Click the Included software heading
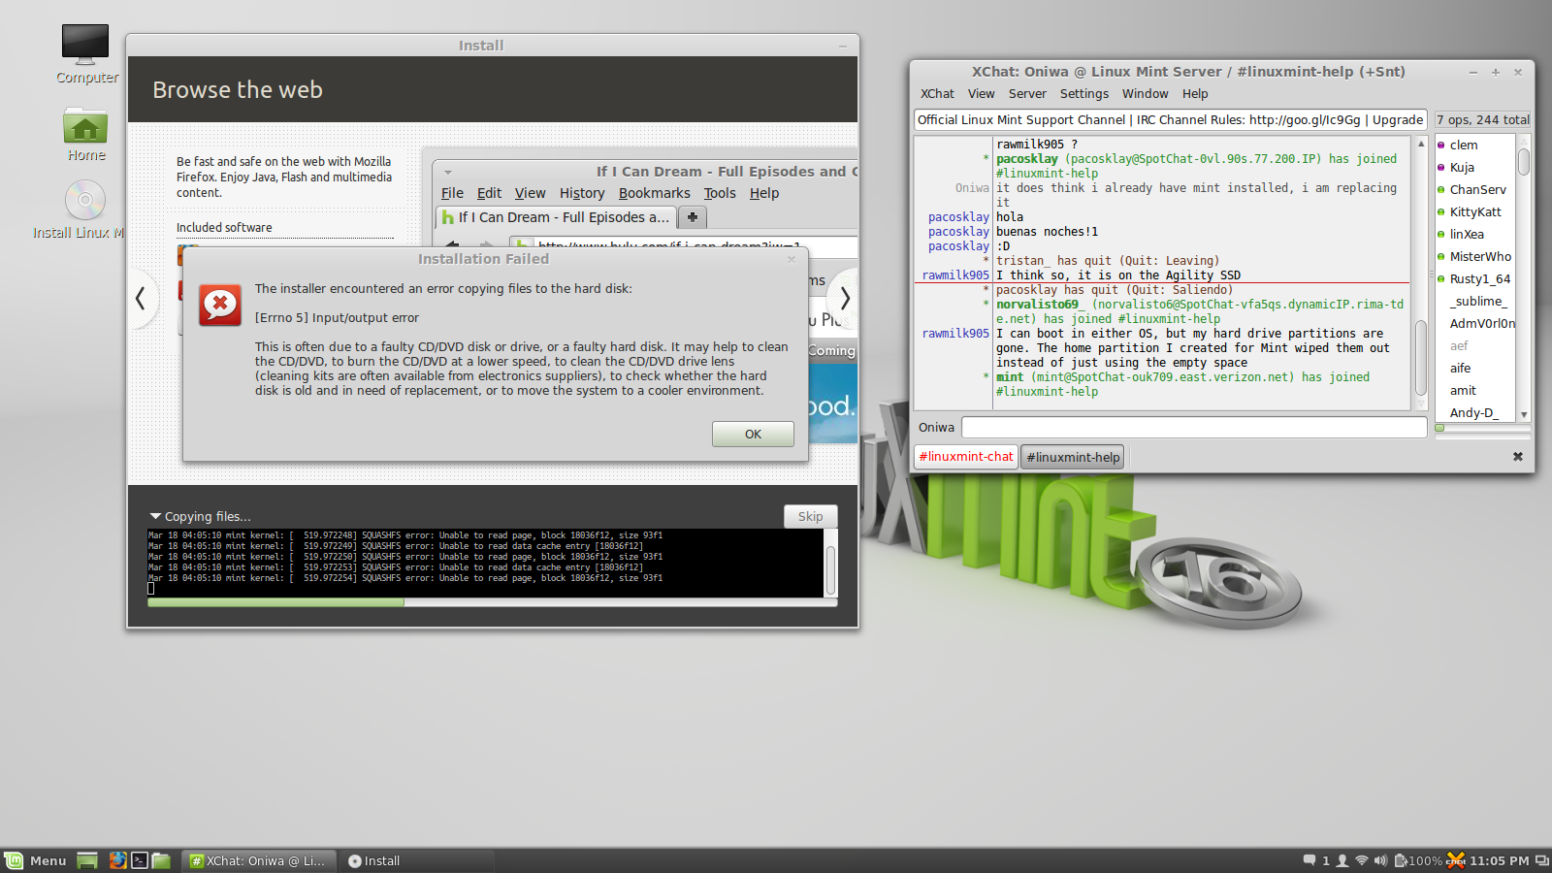Viewport: 1552px width, 873px height. click(x=224, y=227)
